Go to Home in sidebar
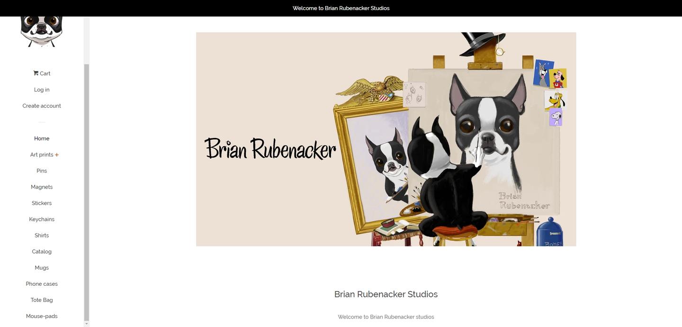Screen dimensions: 682x327 point(42,138)
